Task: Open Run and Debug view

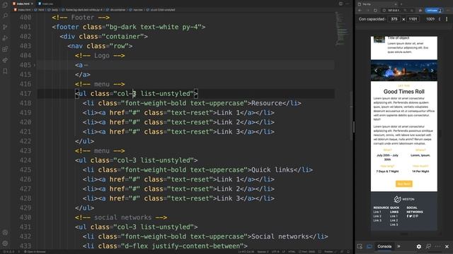Action: [x=5, y=38]
